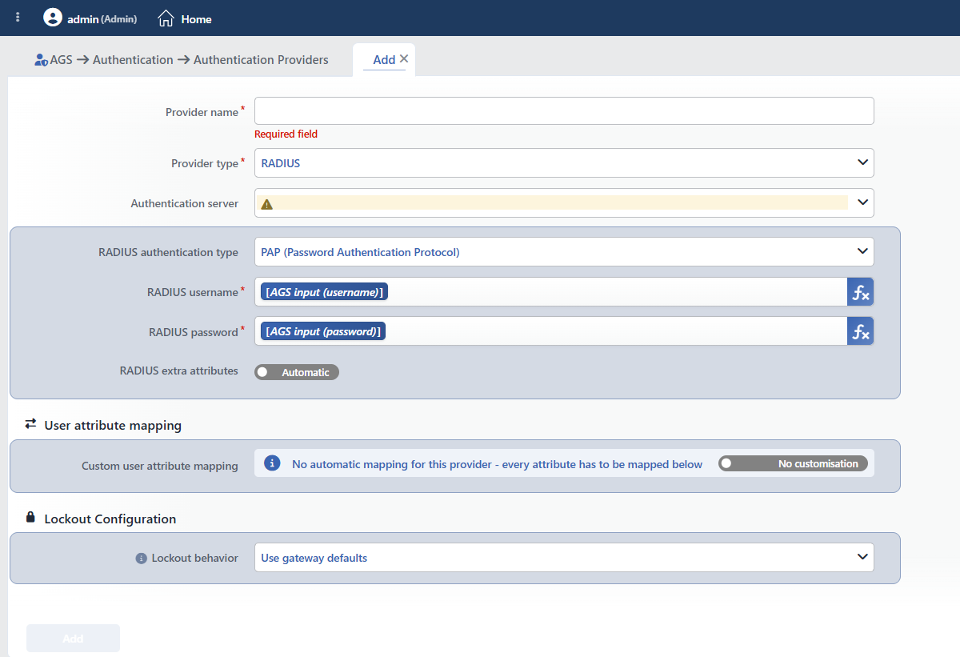Select the [AGS input (username)] token

coord(325,292)
